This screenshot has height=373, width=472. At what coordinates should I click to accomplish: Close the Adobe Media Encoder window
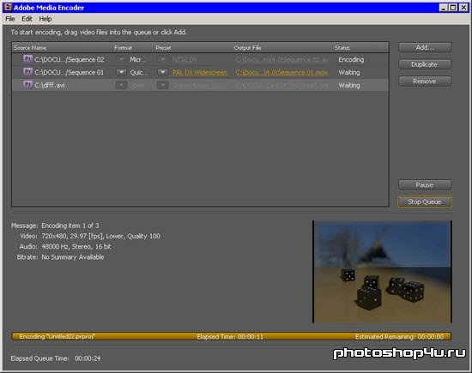pos(463,8)
